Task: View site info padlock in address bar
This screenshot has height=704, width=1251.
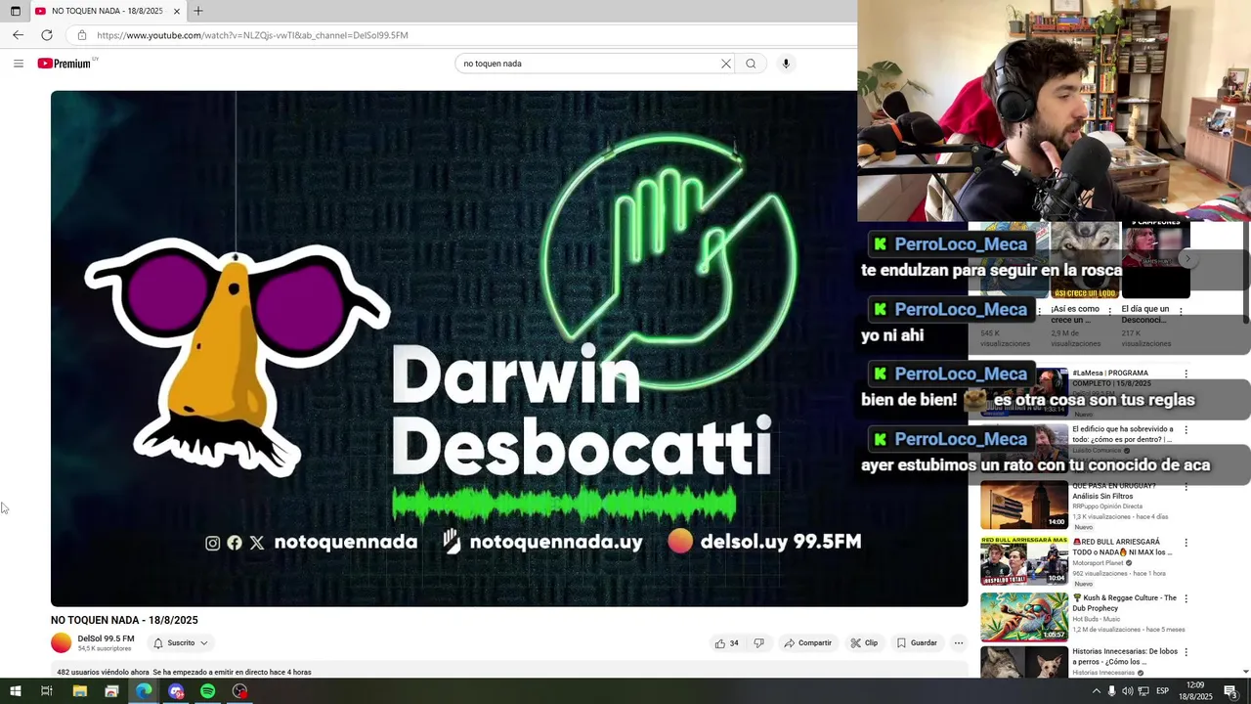Action: [x=82, y=35]
